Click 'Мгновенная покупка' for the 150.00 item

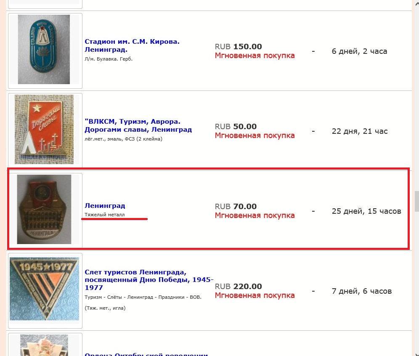tap(255, 56)
